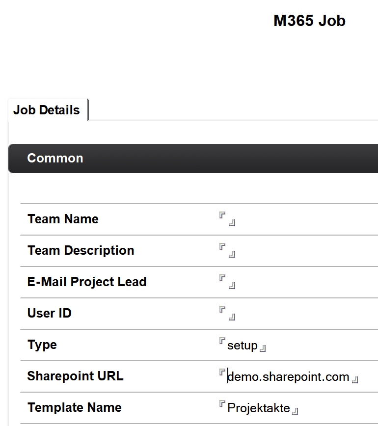Click into the empty Team Name field

coord(227,219)
